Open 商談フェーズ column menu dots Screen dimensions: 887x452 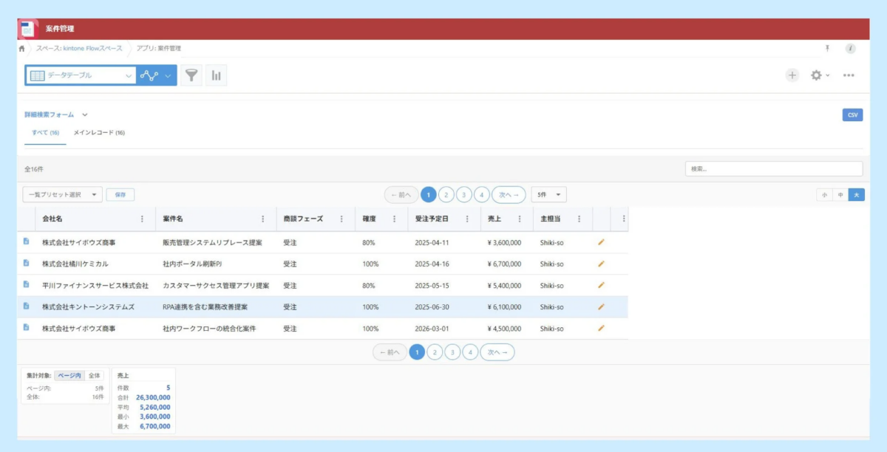pyautogui.click(x=341, y=219)
